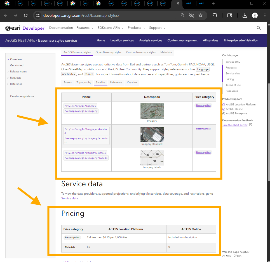The image size is (270, 262).
Task: Jump to Terms of use section
Action: pos(233,85)
